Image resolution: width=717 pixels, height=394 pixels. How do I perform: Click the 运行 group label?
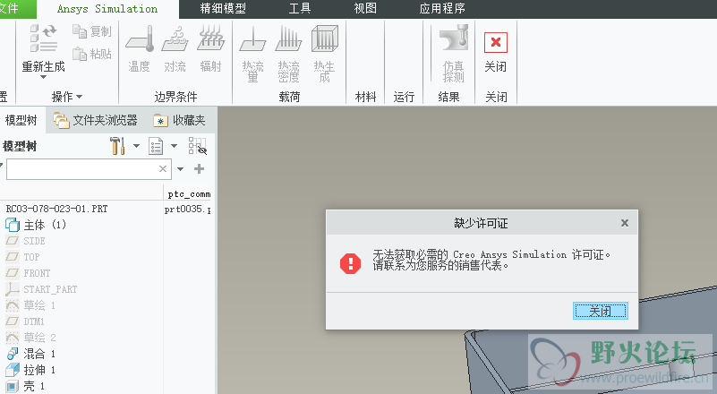(x=404, y=97)
